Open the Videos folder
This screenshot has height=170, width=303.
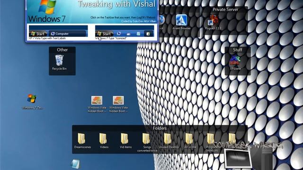(x=104, y=141)
